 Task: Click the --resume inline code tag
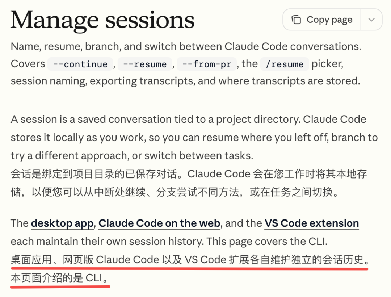tap(145, 64)
